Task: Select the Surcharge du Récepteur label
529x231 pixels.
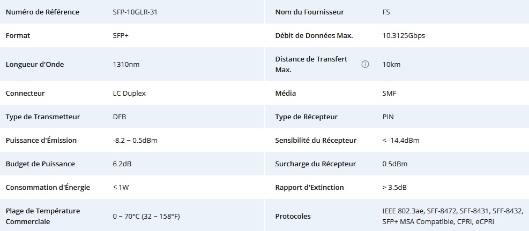Action: point(316,164)
